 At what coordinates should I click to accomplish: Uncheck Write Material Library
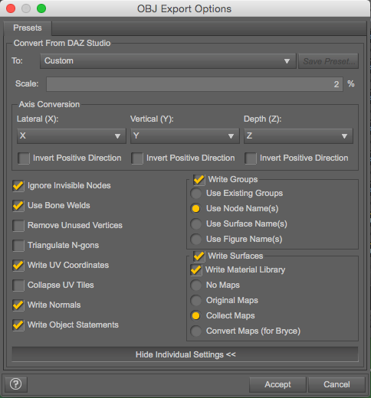click(196, 270)
